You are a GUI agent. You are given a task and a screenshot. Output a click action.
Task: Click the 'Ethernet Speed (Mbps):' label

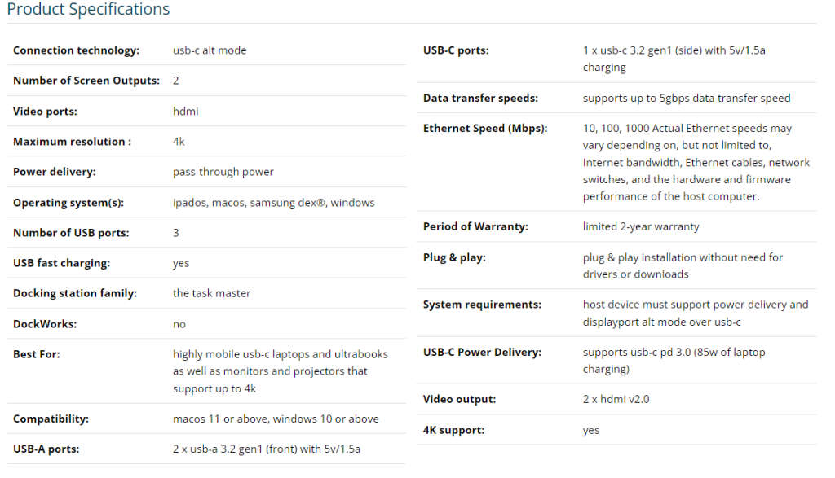(x=485, y=129)
